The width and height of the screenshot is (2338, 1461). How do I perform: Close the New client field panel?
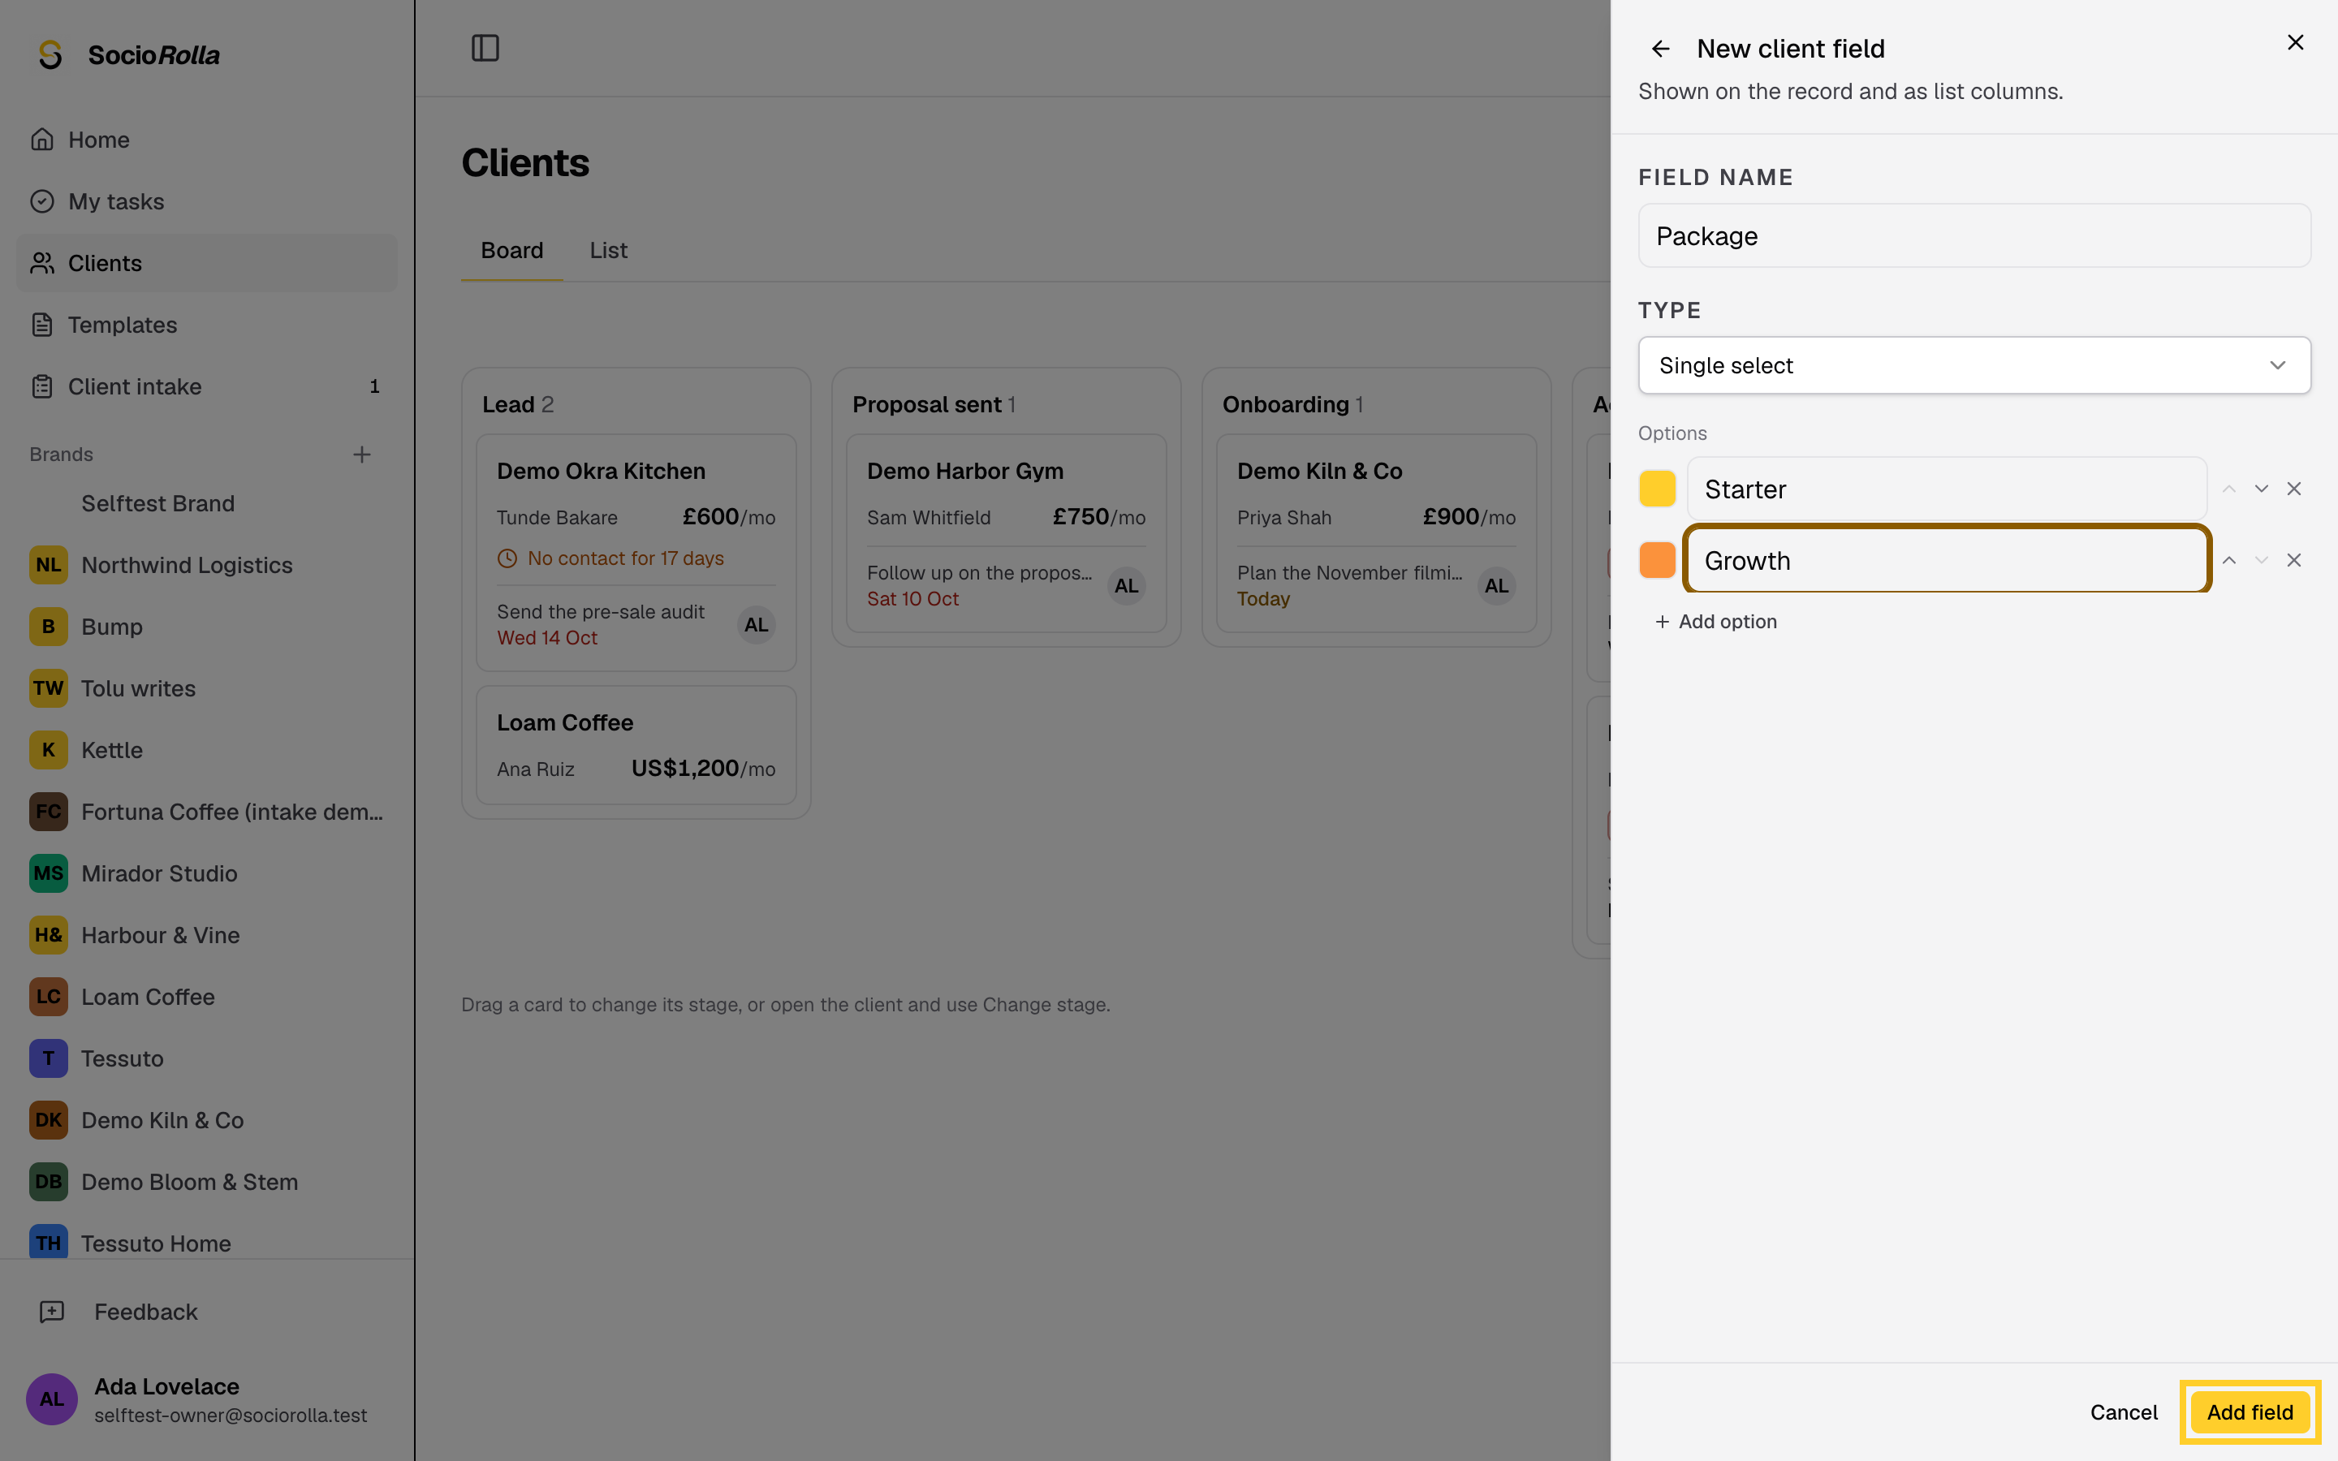click(2296, 42)
